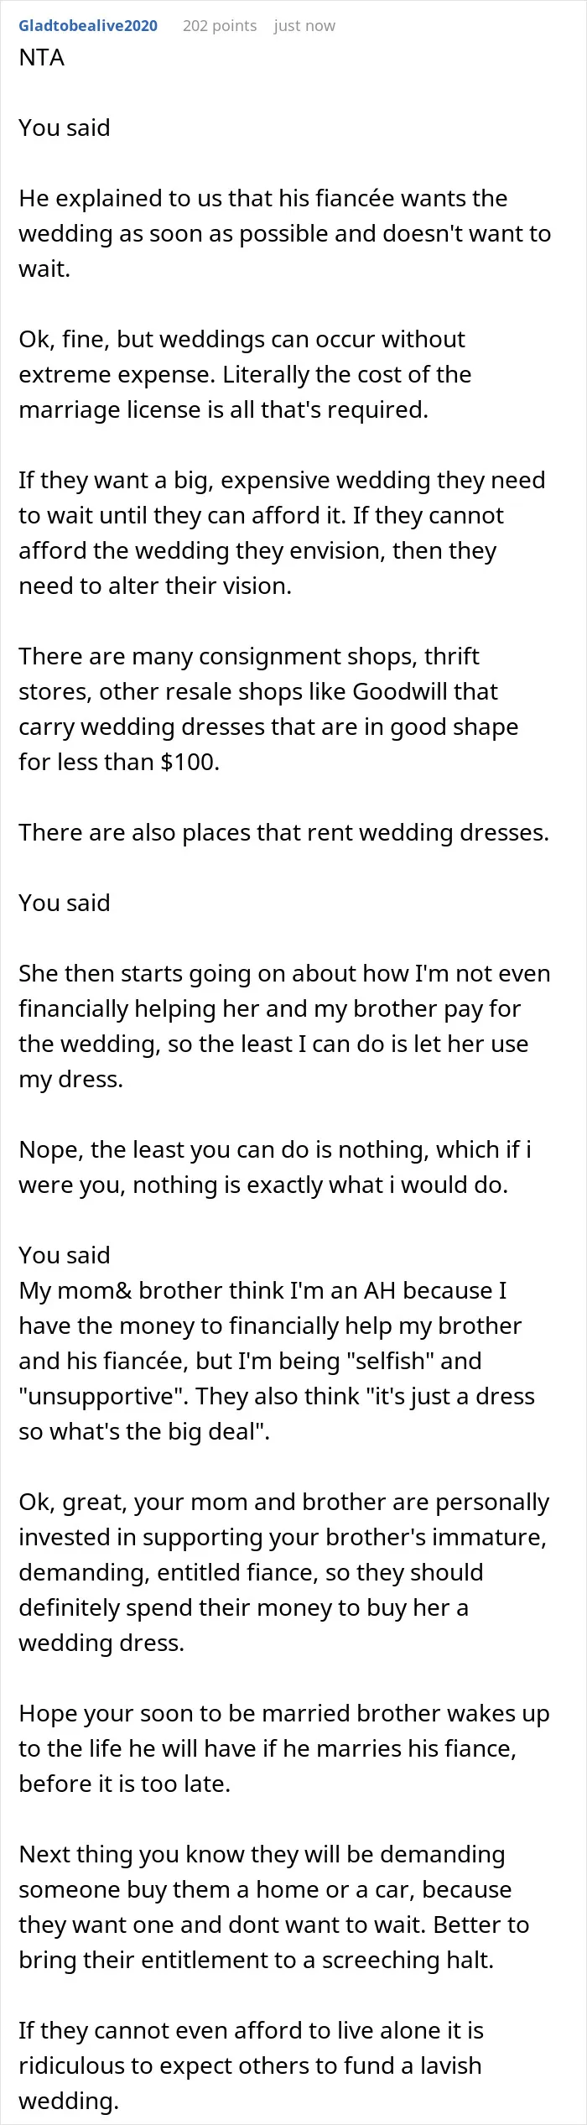
Task: Click the 202 points score label
Action: 220,26
